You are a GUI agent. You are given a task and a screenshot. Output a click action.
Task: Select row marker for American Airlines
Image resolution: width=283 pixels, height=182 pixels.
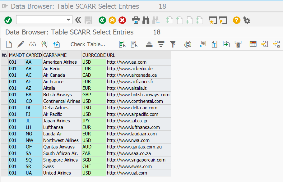point(5,62)
